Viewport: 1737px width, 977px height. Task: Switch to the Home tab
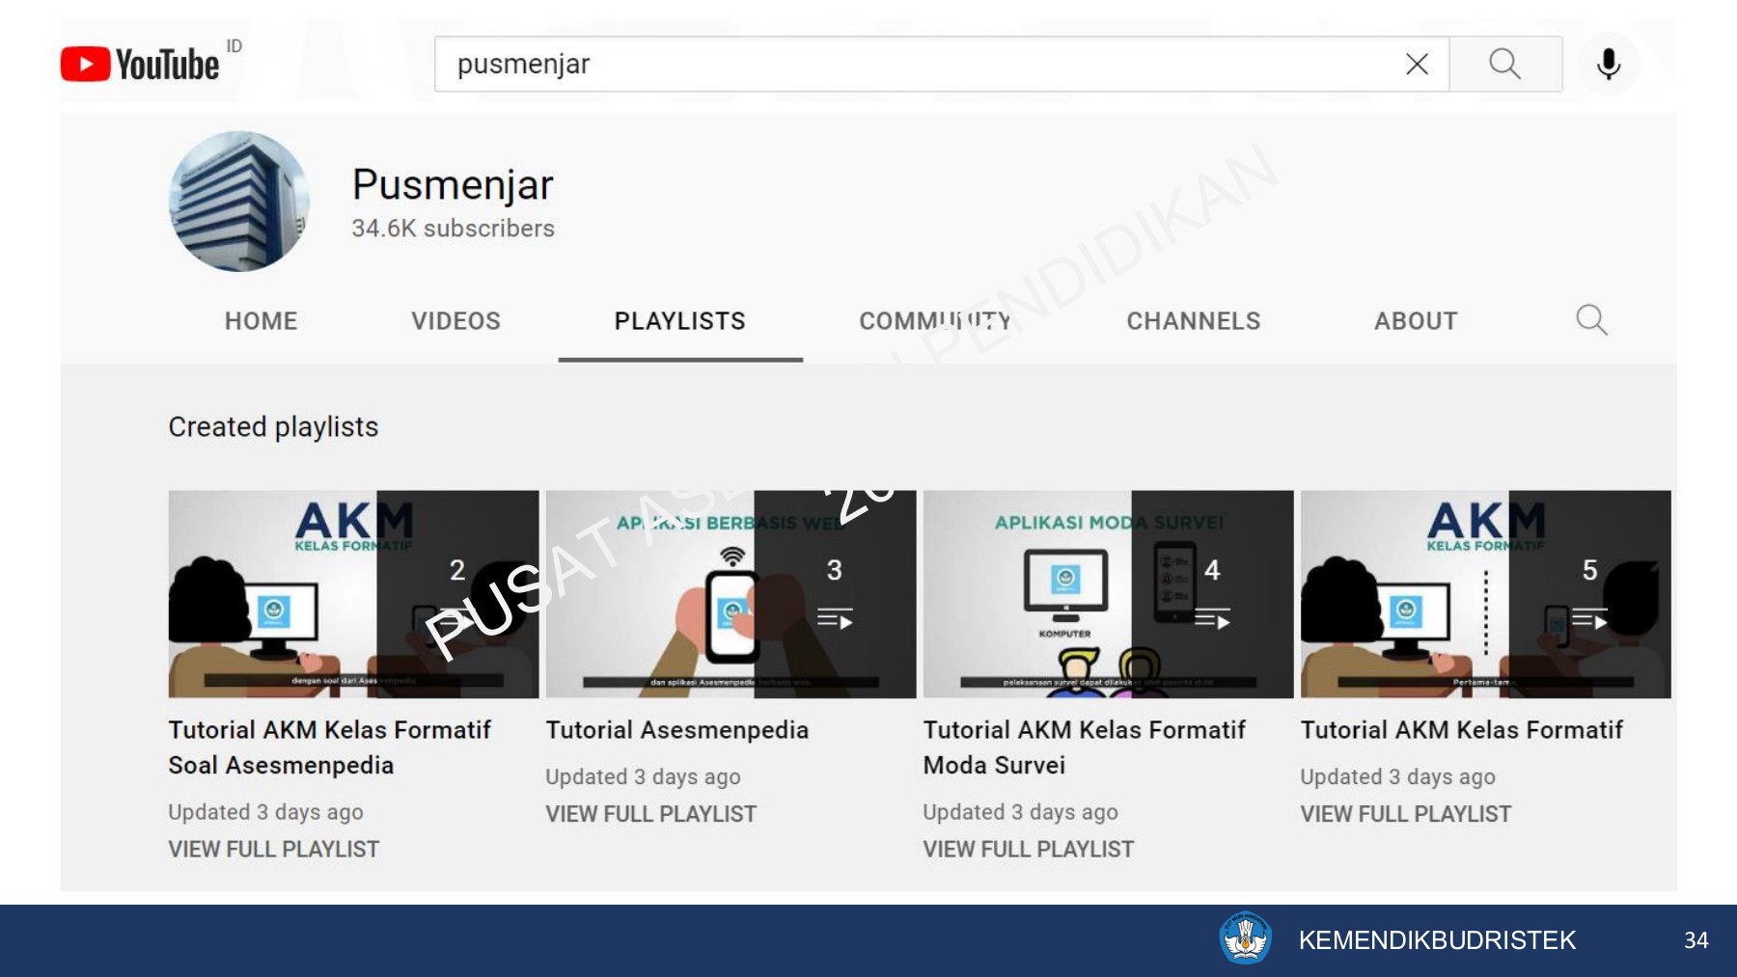261,321
